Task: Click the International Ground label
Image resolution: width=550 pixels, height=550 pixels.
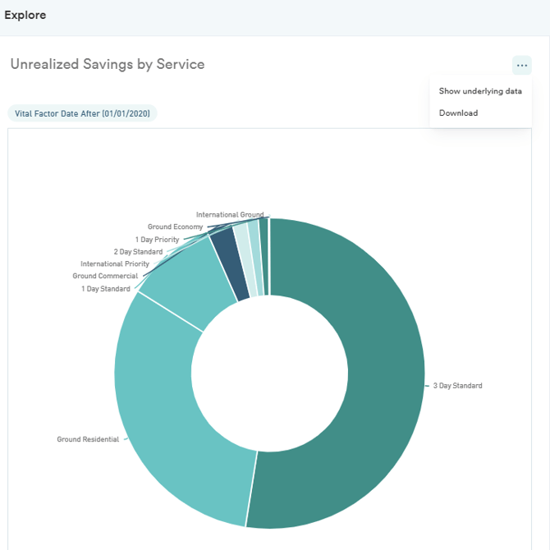Action: click(230, 214)
